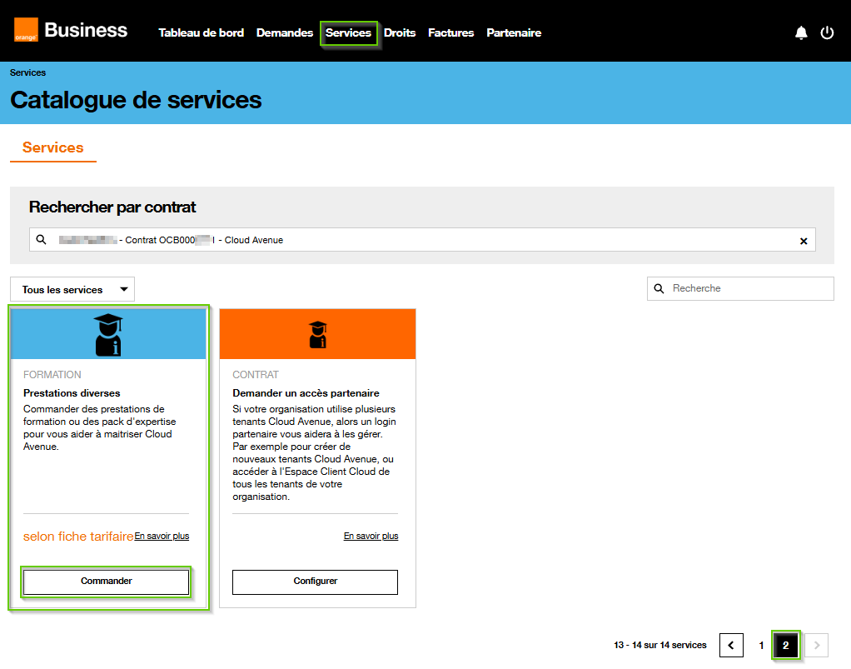Click Configurer on accès partenaire card

316,582
